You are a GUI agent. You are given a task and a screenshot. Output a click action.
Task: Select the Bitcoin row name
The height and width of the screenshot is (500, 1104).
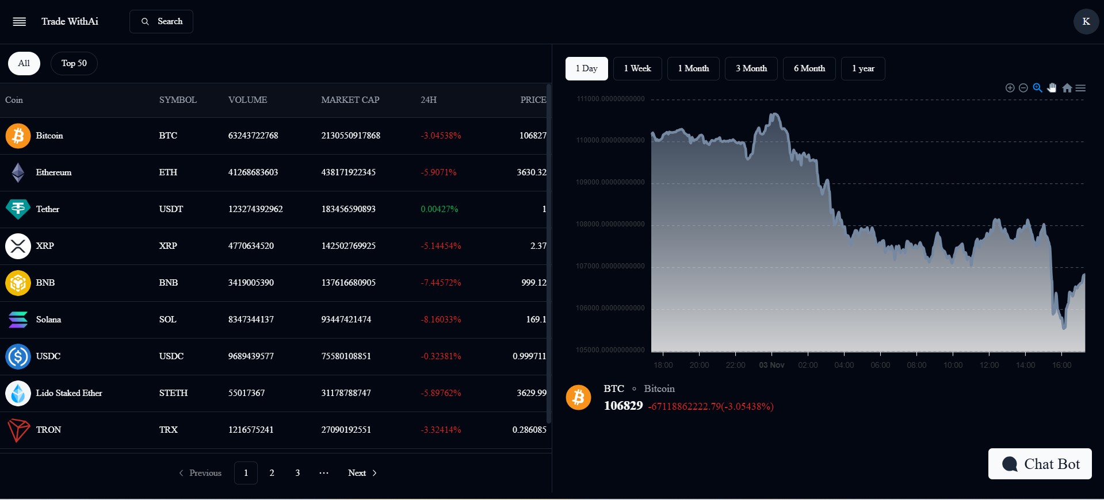(49, 136)
